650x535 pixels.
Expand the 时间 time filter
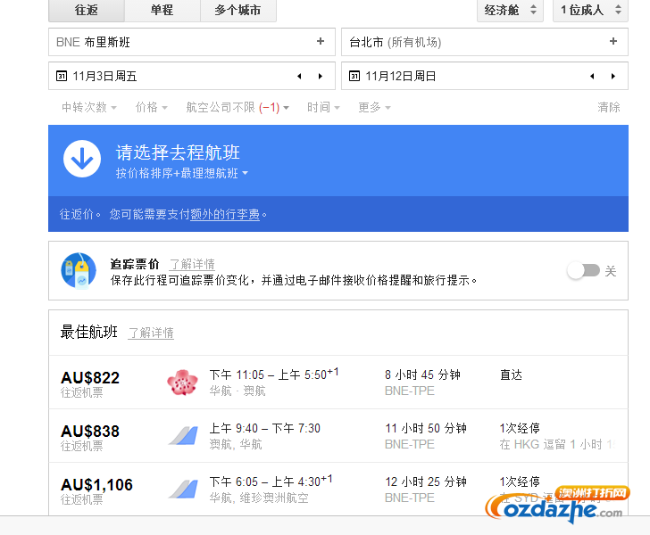click(323, 108)
